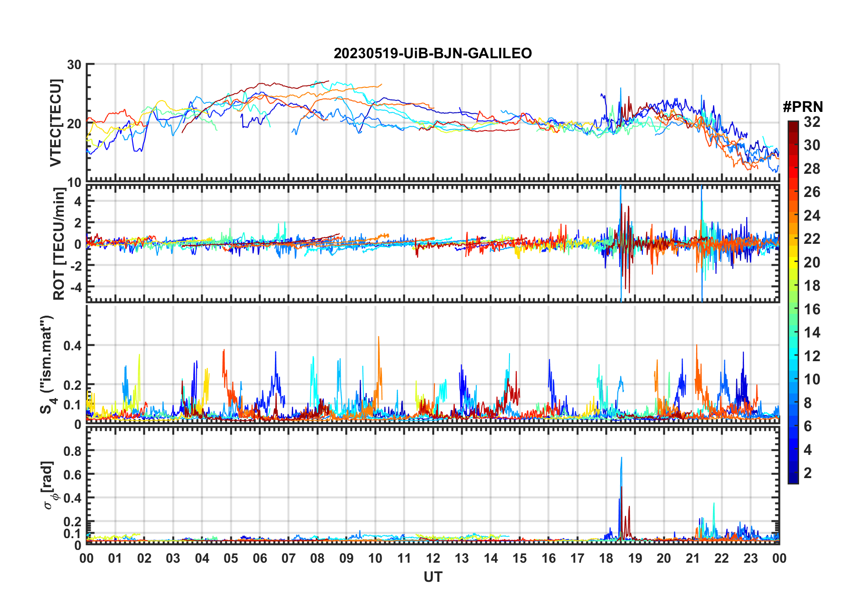Select the ROT [TECU/min] y-axis label
866x605 pixels.
[59, 243]
